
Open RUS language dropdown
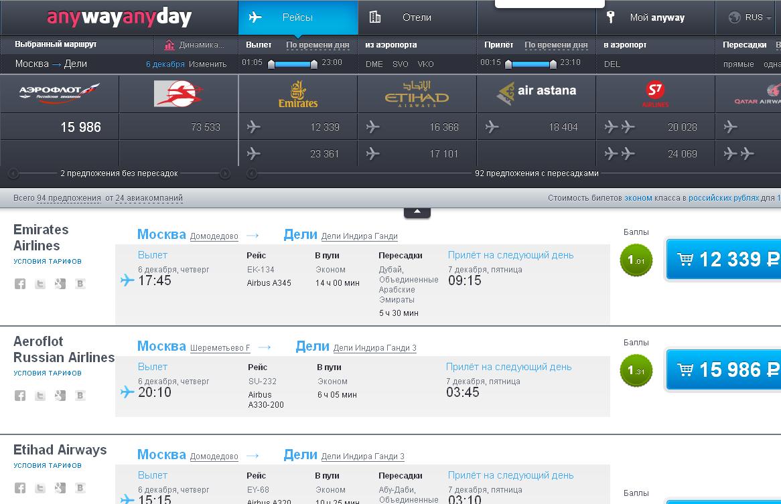pos(749,17)
